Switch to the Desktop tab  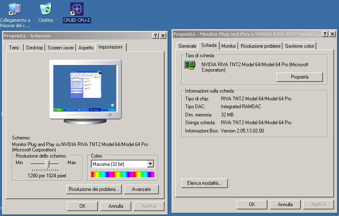pyautogui.click(x=35, y=48)
